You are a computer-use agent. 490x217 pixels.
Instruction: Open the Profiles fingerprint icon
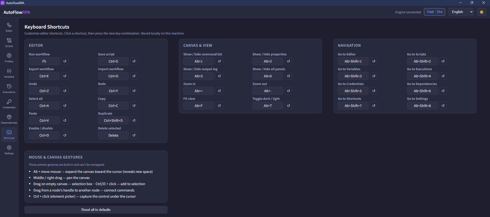9,58
